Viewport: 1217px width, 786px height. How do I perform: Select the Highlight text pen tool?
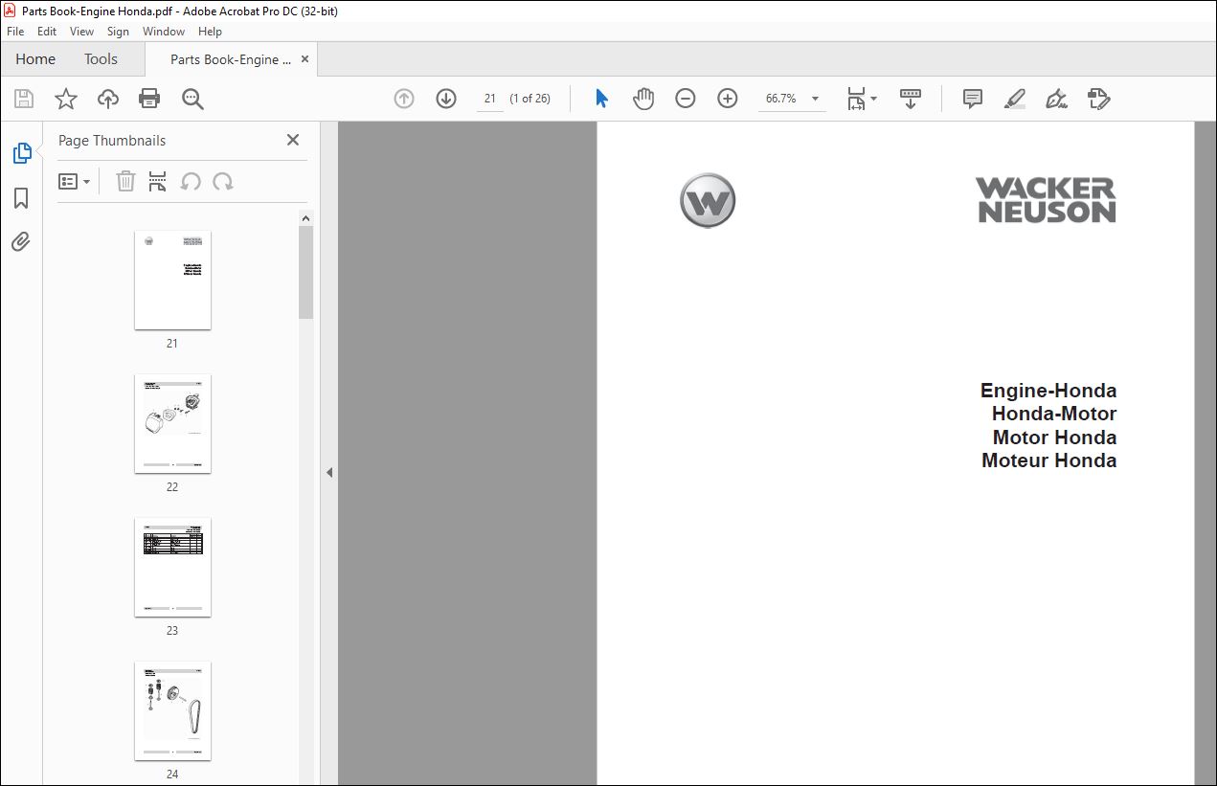1015,99
